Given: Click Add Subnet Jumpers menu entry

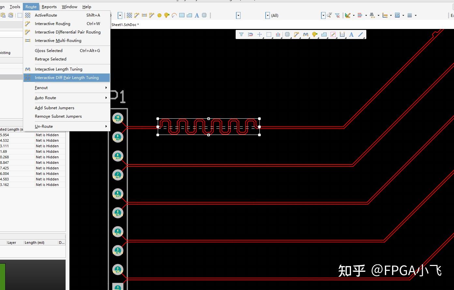Looking at the screenshot, I should coord(54,108).
